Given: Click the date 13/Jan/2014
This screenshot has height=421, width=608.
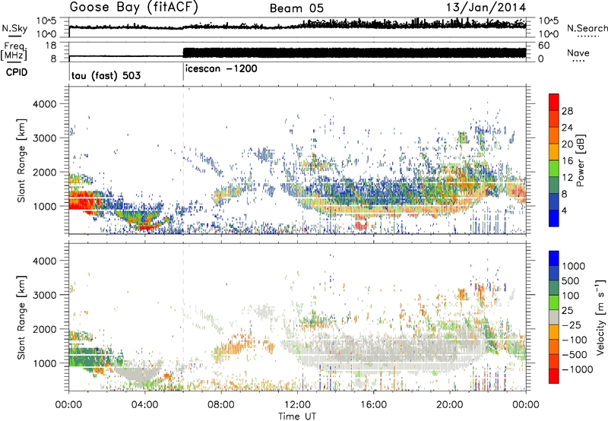Looking at the screenshot, I should point(486,8).
